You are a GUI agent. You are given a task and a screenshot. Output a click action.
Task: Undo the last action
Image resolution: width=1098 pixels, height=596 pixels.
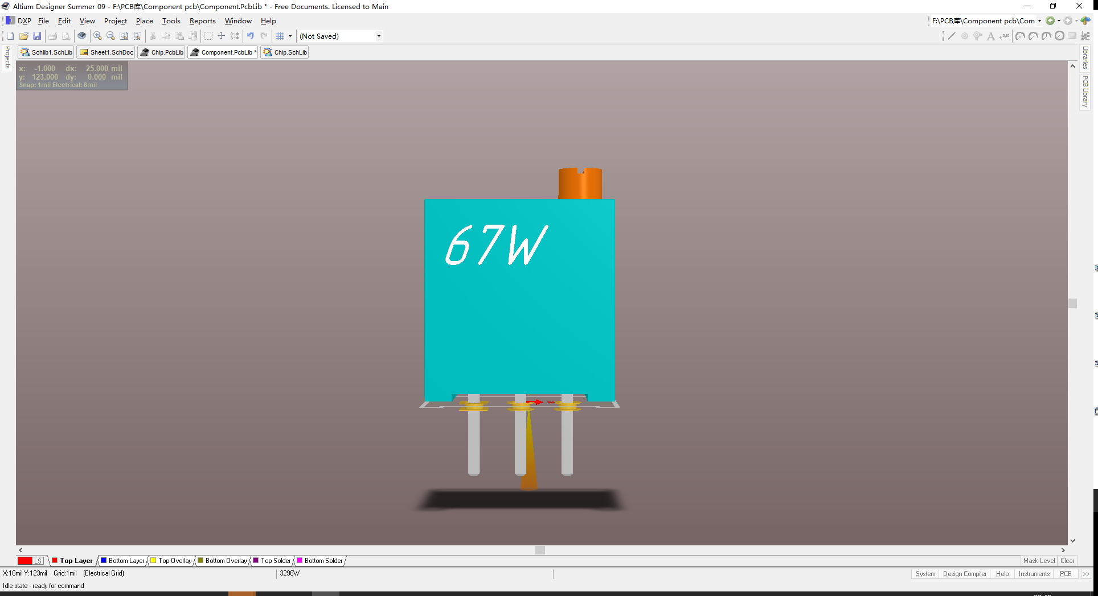(251, 36)
